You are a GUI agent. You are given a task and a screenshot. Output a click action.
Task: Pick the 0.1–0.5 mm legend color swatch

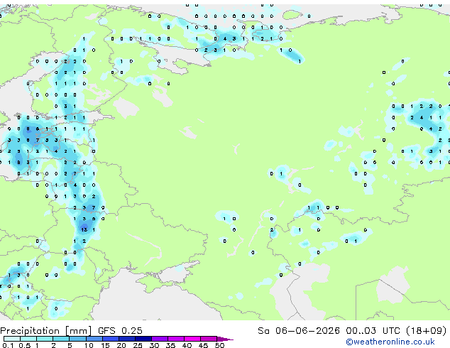point(12,339)
